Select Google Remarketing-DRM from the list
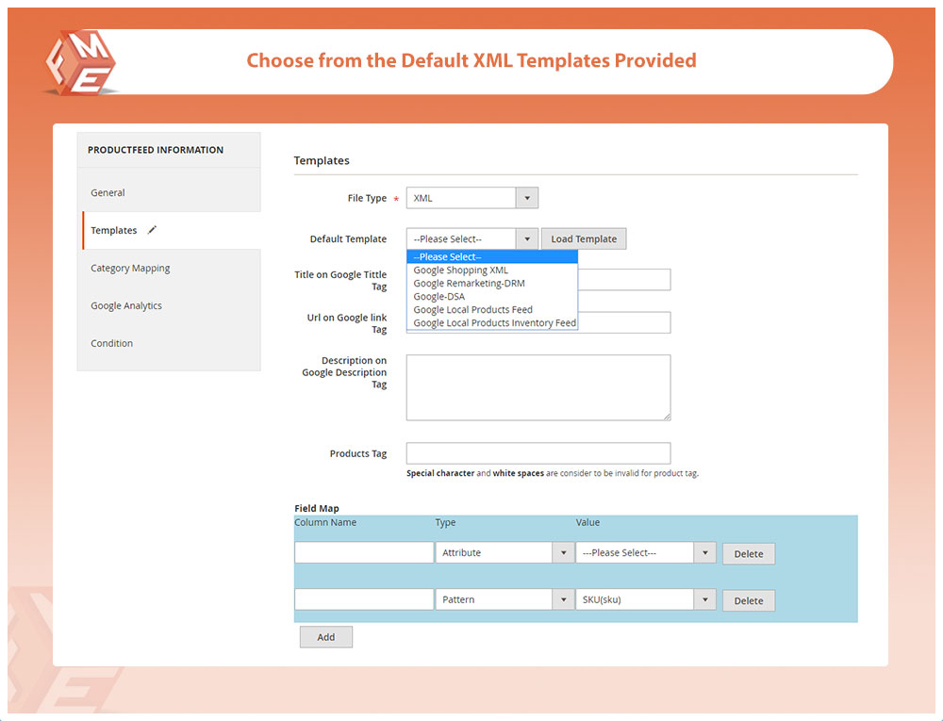Image resolution: width=943 pixels, height=721 pixels. [x=469, y=284]
